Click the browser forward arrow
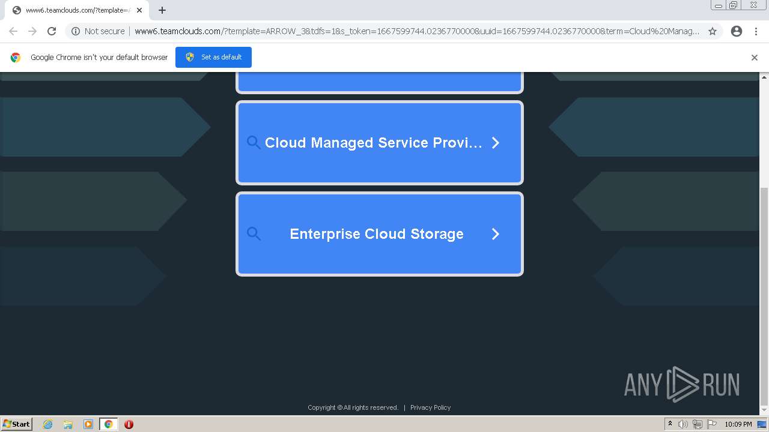Viewport: 769px width, 432px height. pos(32,31)
